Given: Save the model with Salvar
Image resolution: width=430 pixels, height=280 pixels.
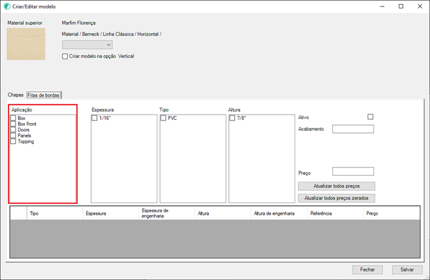Looking at the screenshot, I should pos(407,270).
